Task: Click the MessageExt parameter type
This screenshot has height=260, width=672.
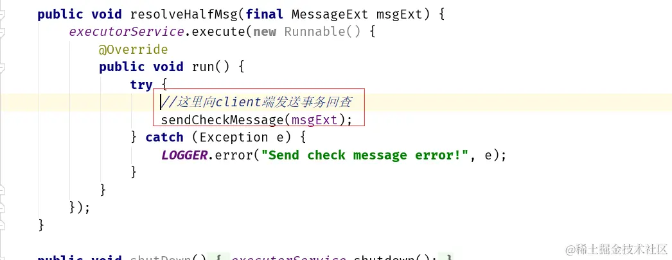Action: pyautogui.click(x=330, y=15)
